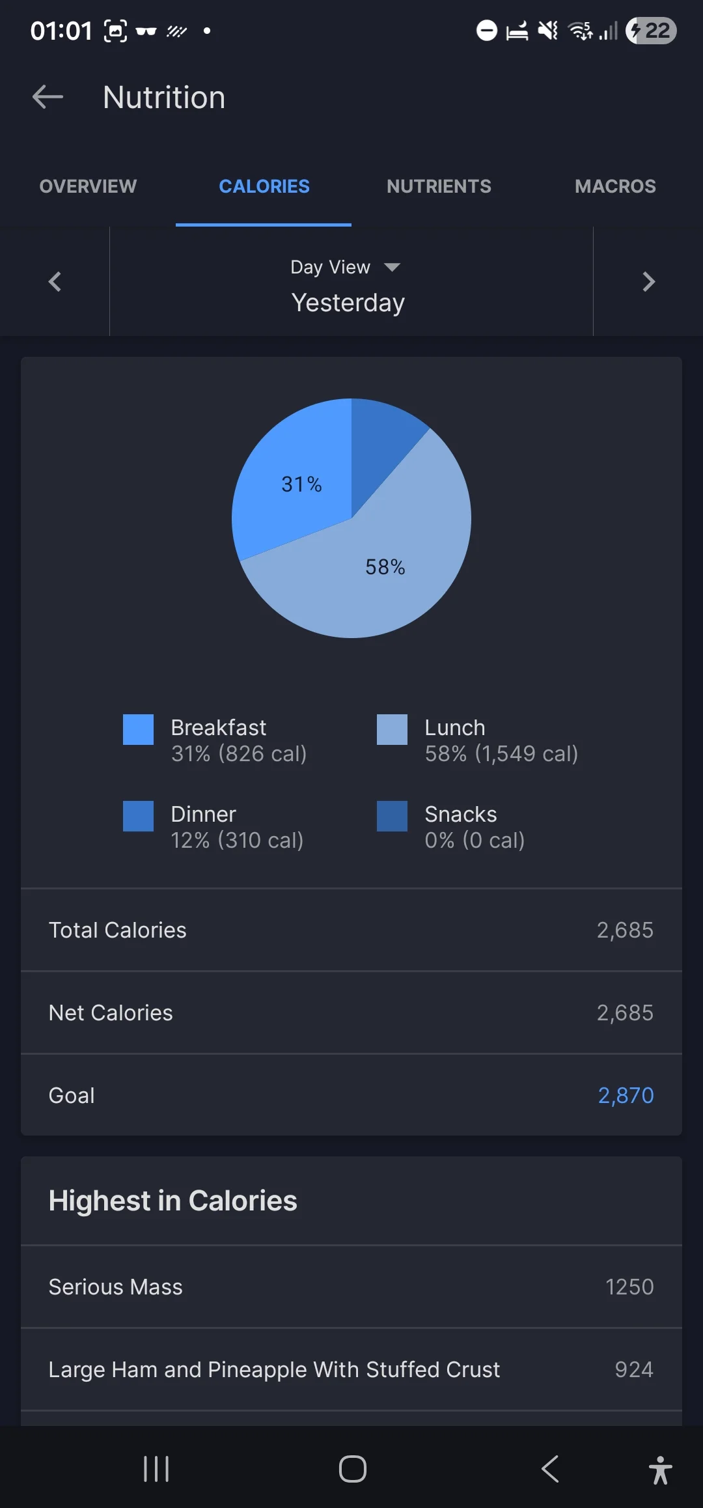Tap the battery indicator in status bar
The width and height of the screenshot is (703, 1508).
651,31
